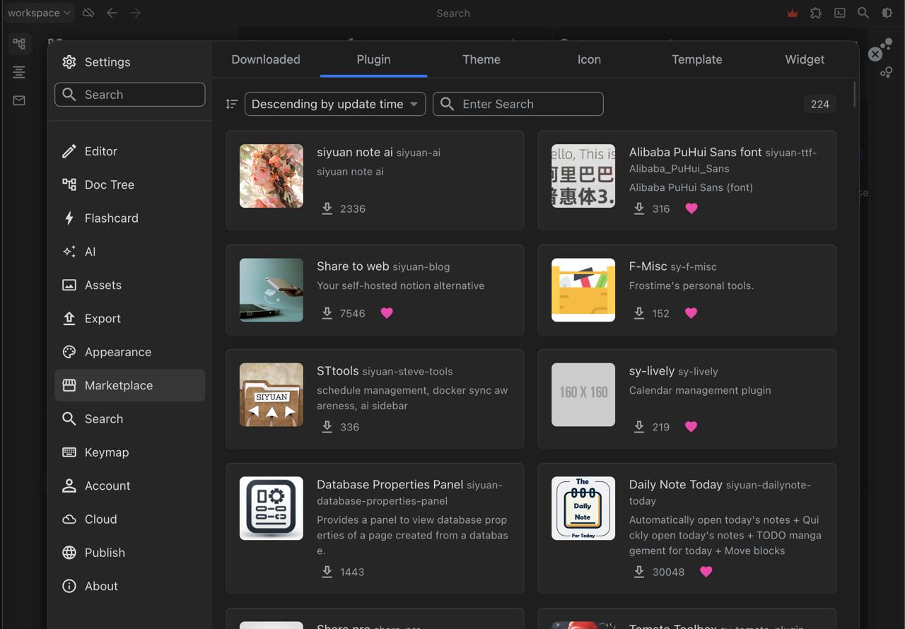
Task: Click download icon for Alibaba PuHui Sans
Action: click(638, 208)
